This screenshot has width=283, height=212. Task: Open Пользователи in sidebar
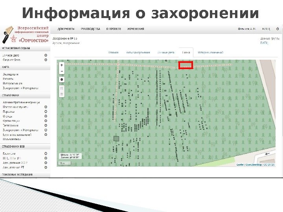12,139
